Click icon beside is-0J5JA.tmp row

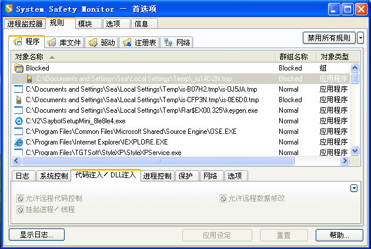(18, 89)
